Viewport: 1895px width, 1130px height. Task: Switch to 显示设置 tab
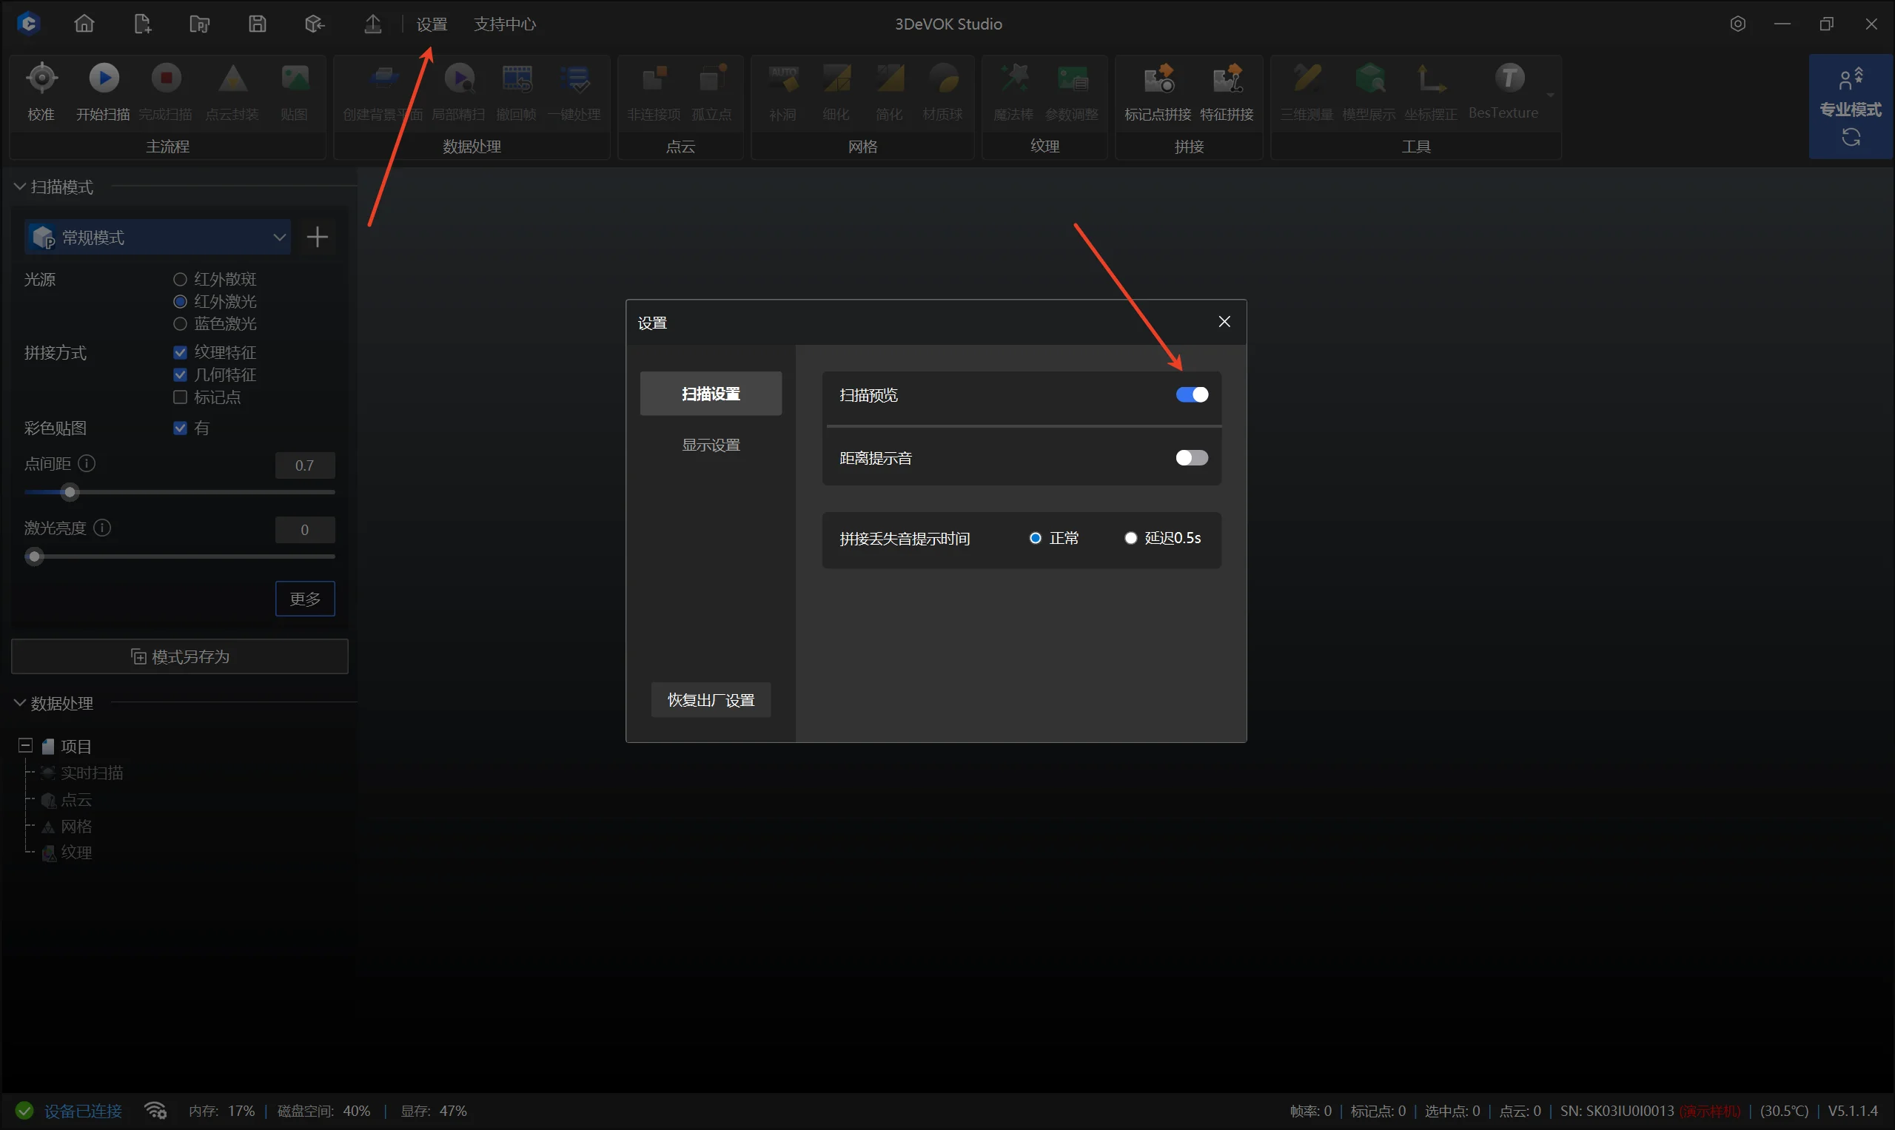[711, 445]
